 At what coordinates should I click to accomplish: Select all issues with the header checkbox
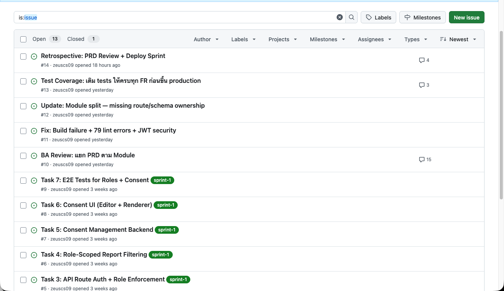tap(23, 39)
